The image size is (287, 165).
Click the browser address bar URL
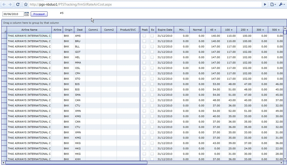pos(71,4)
